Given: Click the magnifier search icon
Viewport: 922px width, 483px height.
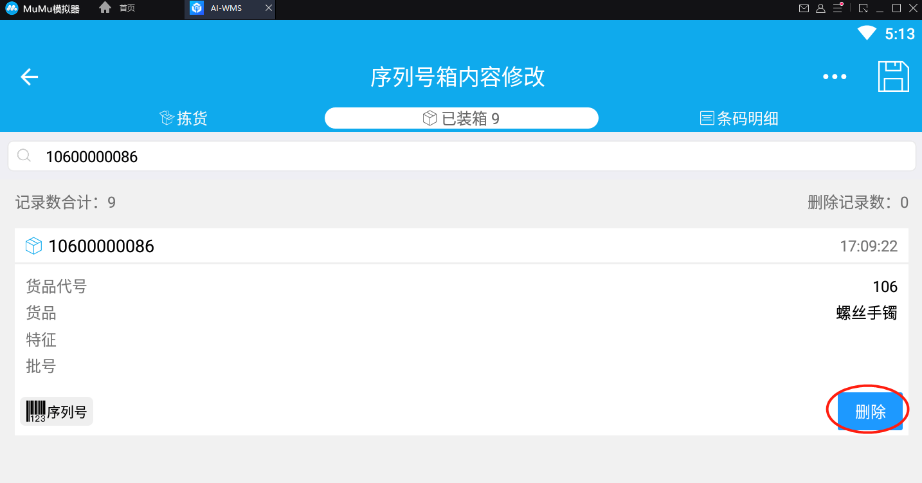Looking at the screenshot, I should click(24, 156).
